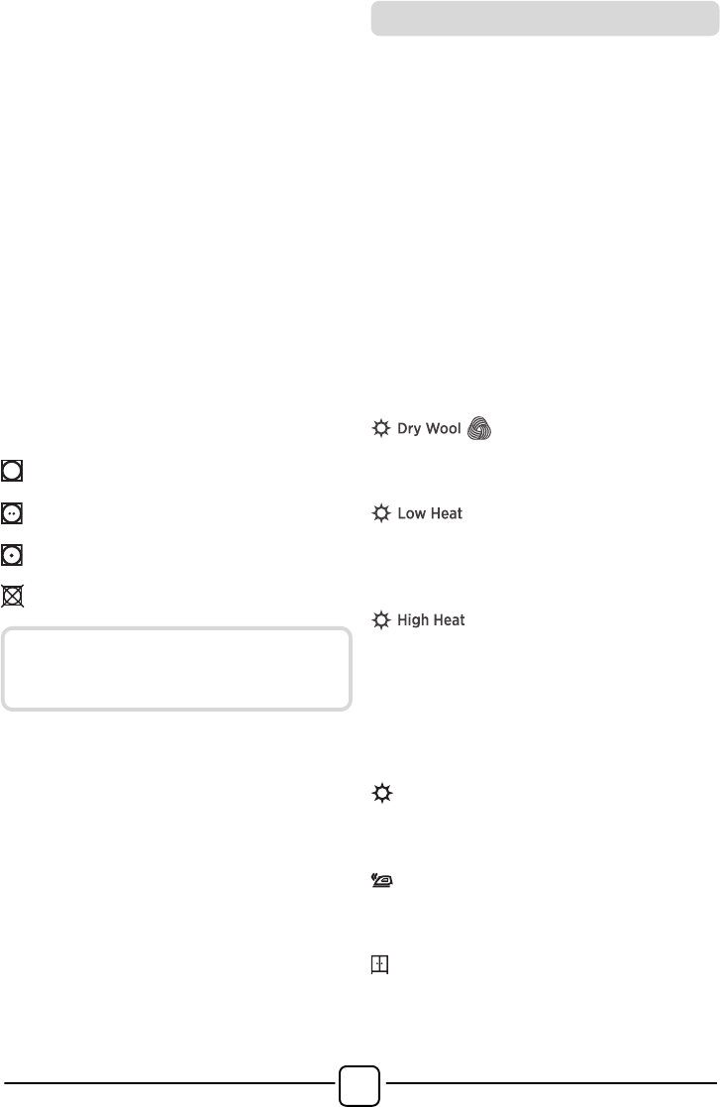Click the iron dry icon

382,880
